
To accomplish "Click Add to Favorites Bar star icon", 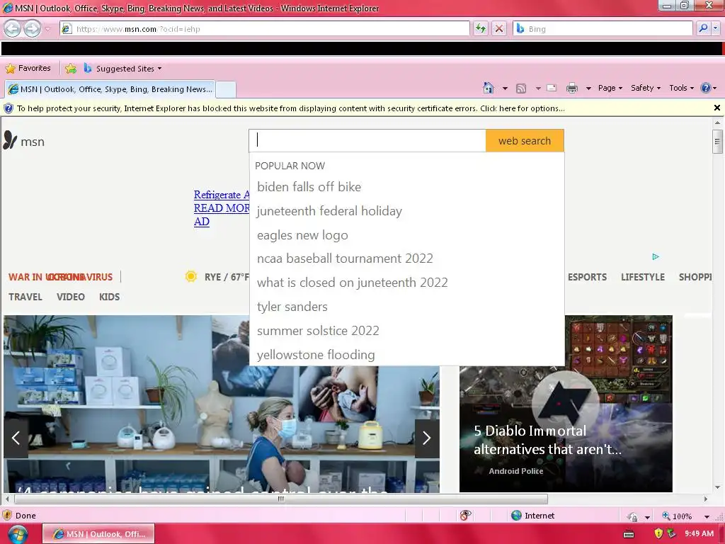I will click(x=71, y=69).
